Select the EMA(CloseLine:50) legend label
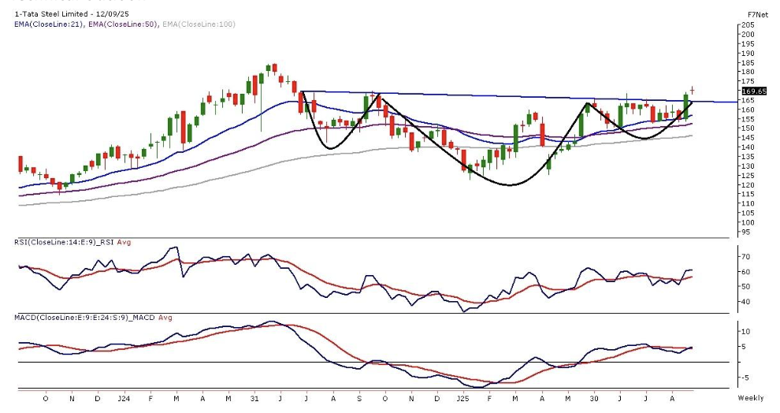The image size is (780, 413). (x=124, y=24)
